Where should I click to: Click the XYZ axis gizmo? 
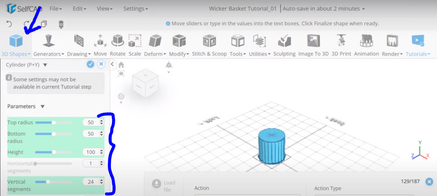click(x=420, y=150)
